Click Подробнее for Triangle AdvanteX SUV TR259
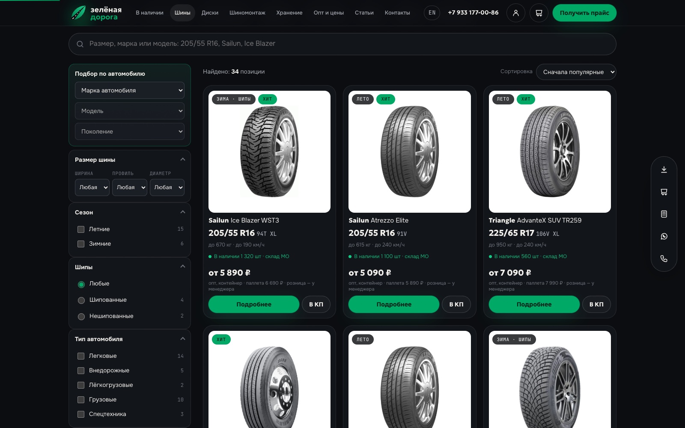The width and height of the screenshot is (685, 428). pyautogui.click(x=534, y=304)
